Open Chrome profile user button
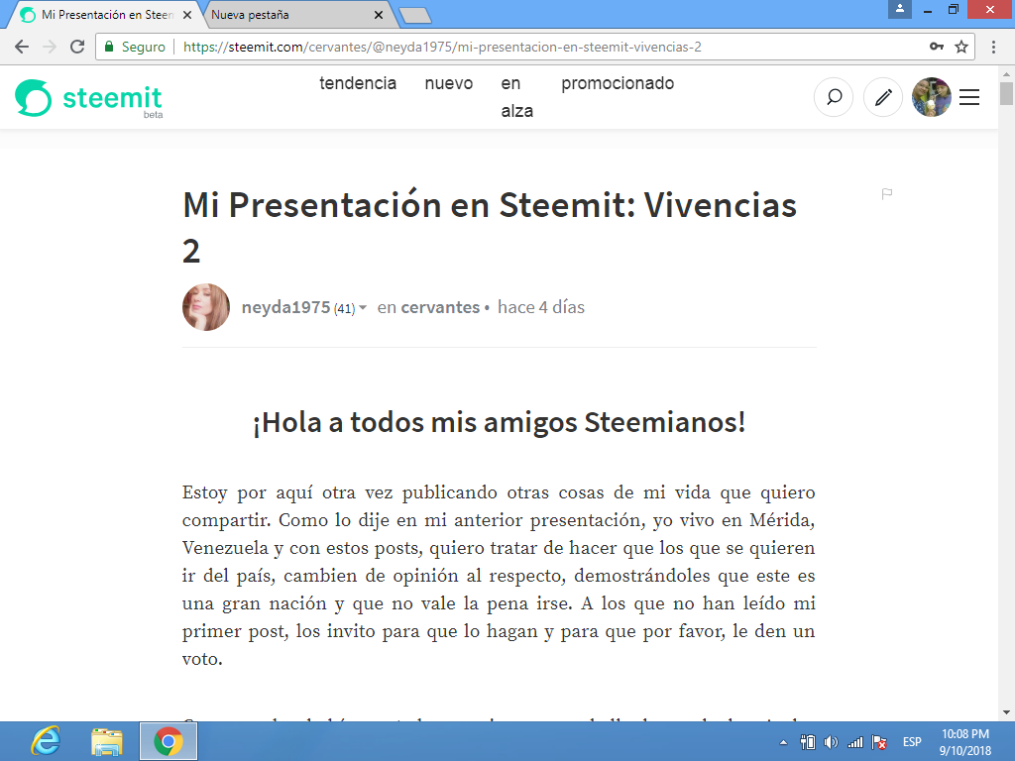Screen dimensions: 1015x761 coord(900,9)
